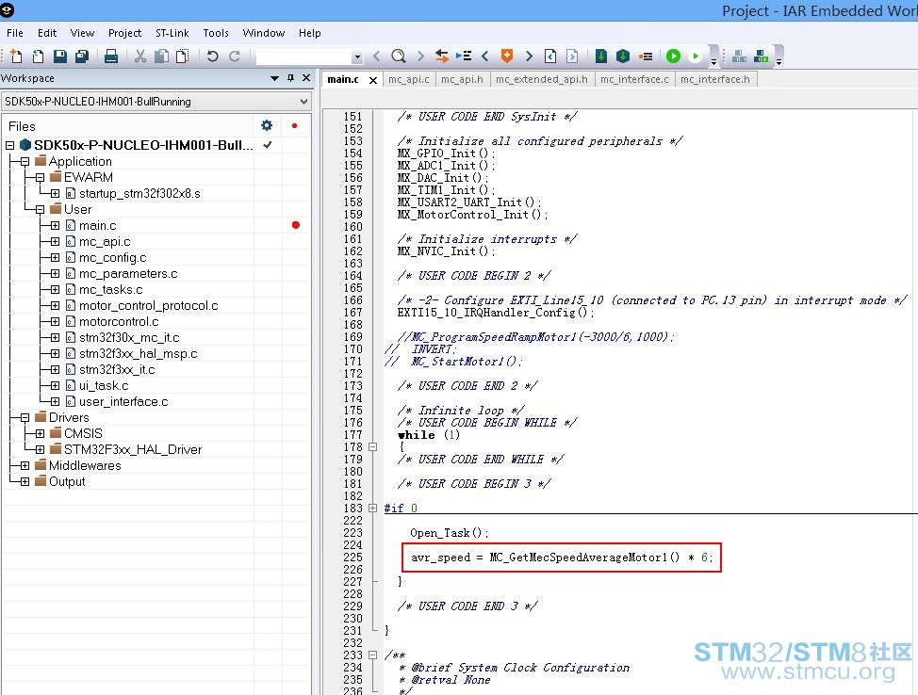The image size is (918, 695).
Task: Expand the Middlewares folder
Action: coord(25,465)
